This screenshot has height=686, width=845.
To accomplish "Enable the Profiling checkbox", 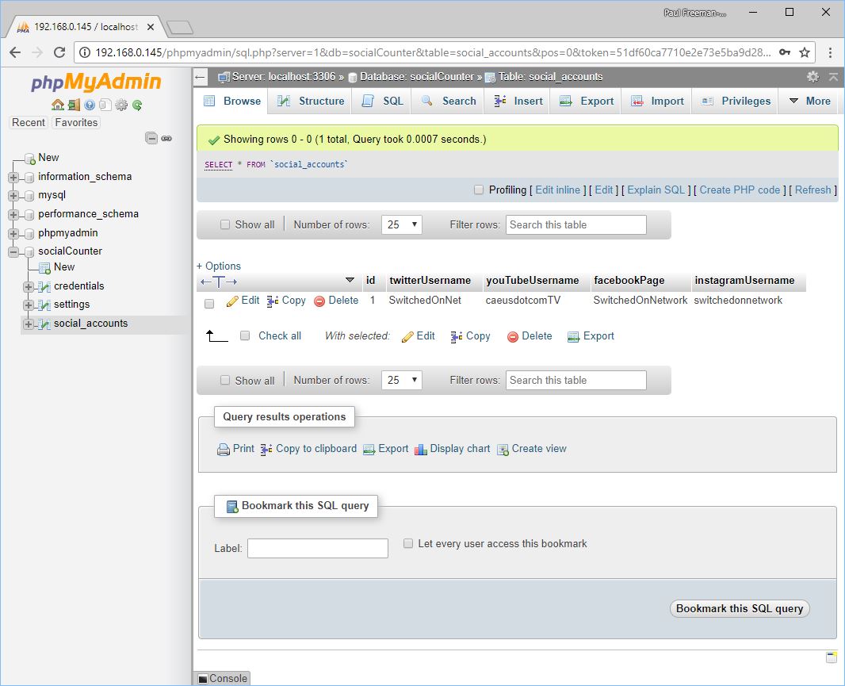I will pos(478,190).
